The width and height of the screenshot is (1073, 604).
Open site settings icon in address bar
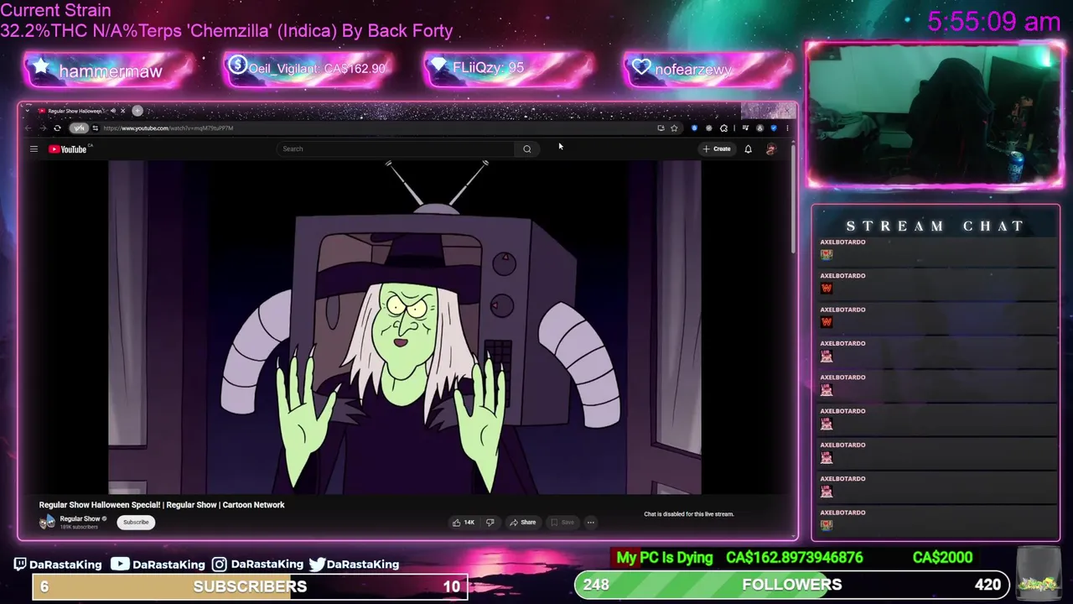coord(96,128)
